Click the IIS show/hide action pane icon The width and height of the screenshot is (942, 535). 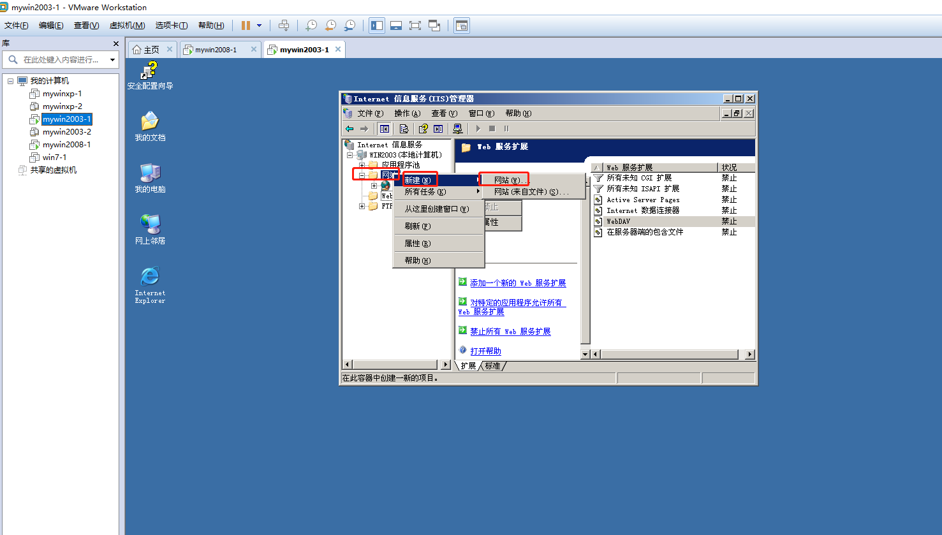coord(438,129)
